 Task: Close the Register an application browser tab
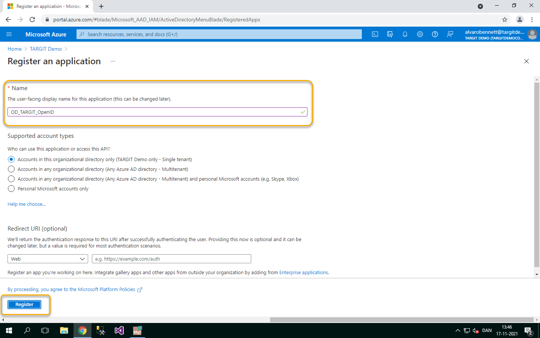[87, 6]
